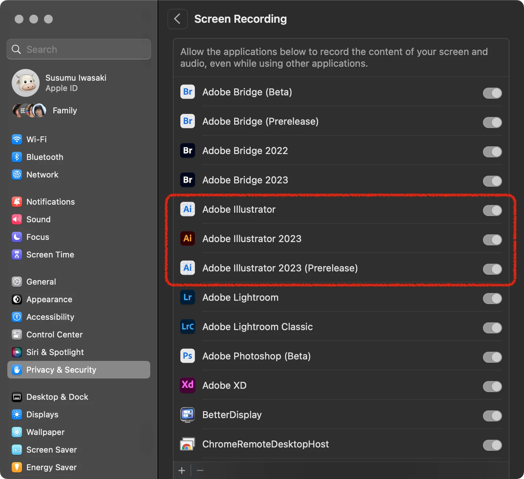
Task: Click the Sound speaker icon
Action: coord(17,219)
